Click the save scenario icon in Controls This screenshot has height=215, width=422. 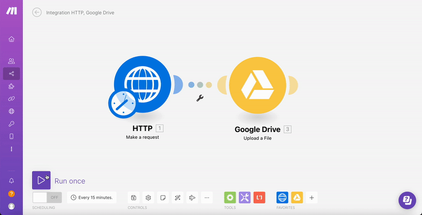click(x=134, y=198)
